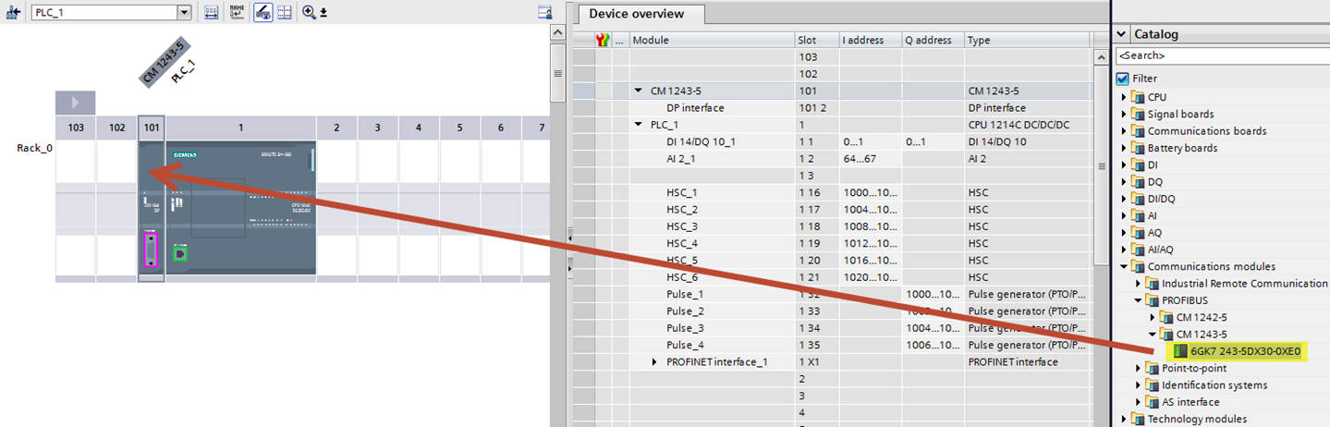Select rack slot header 102
This screenshot has width=1330, height=427.
coord(116,128)
